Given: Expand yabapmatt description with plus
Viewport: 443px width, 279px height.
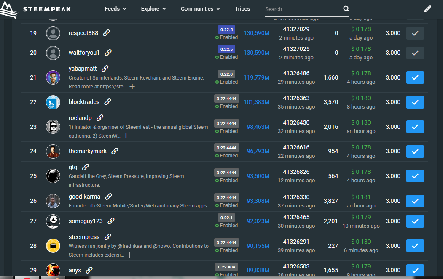Looking at the screenshot, I should pos(132,87).
